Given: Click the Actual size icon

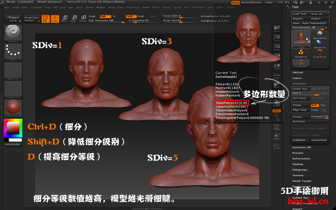Looking at the screenshot, I should point(277,47).
